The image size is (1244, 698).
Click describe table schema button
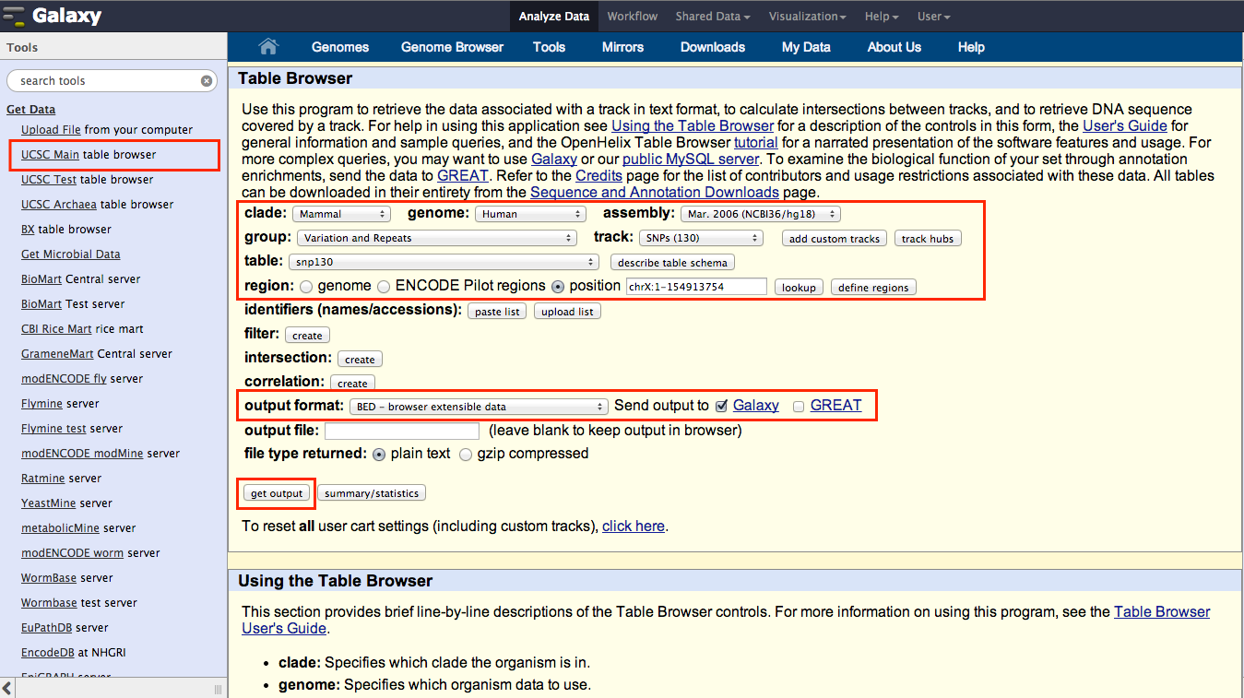(672, 263)
